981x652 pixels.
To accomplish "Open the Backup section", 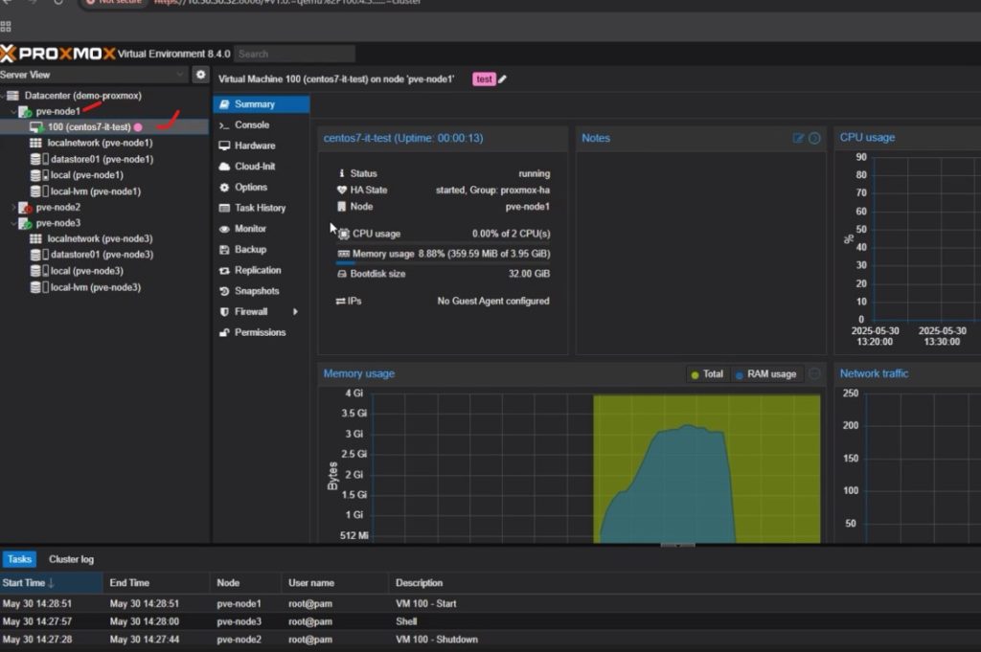I will (x=261, y=250).
